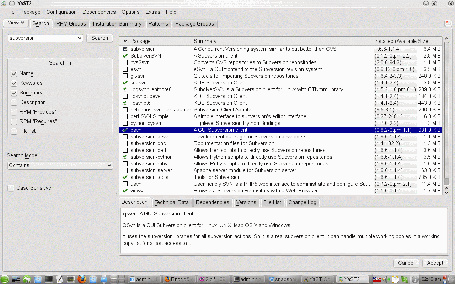
Task: Uncheck the Summary search option
Action: (14, 93)
